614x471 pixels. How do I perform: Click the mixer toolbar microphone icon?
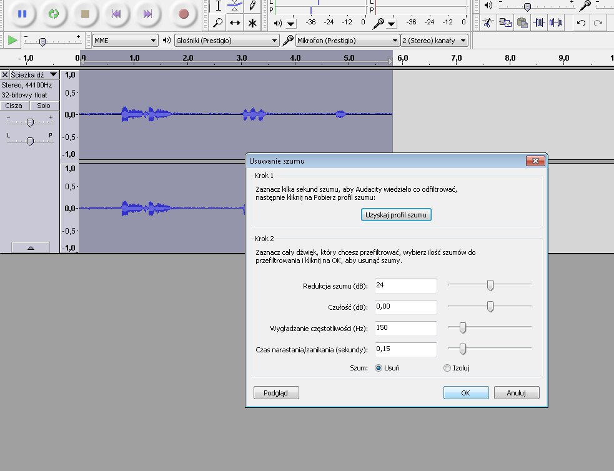click(585, 6)
